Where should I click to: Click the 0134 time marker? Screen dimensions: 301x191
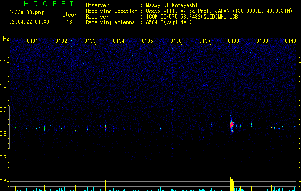coord(119,41)
